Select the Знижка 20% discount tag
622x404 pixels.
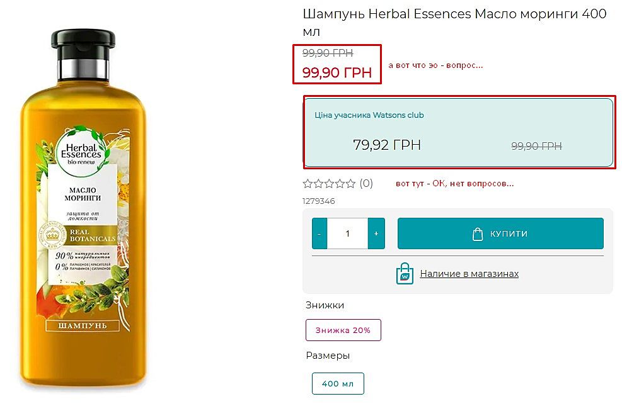[x=343, y=330]
